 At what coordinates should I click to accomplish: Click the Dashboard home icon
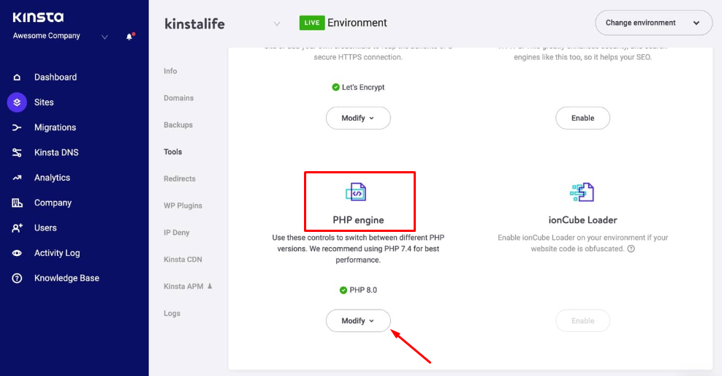click(x=17, y=78)
